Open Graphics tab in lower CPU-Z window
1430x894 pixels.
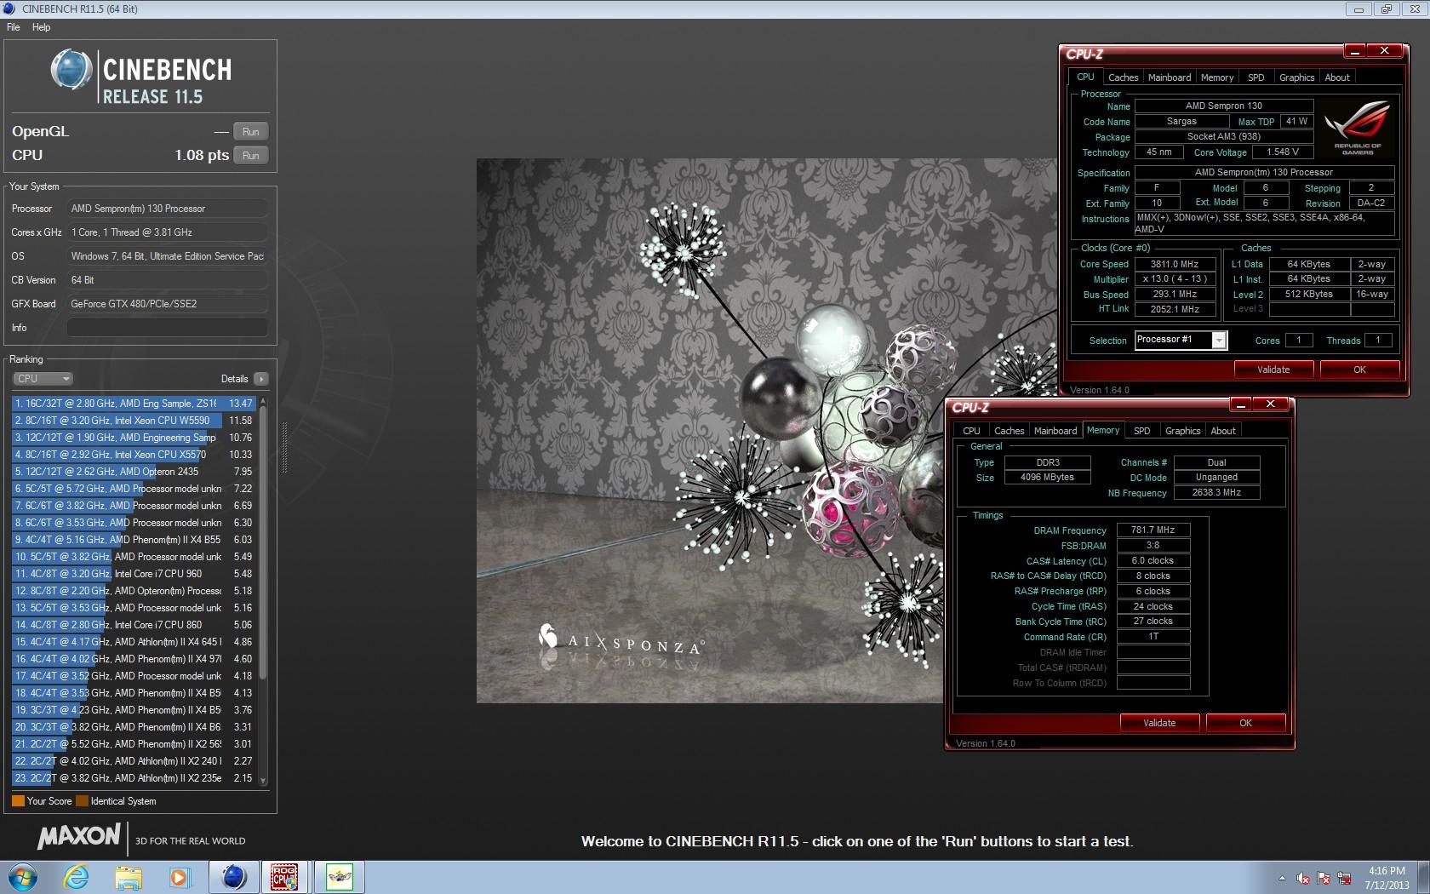(1182, 431)
